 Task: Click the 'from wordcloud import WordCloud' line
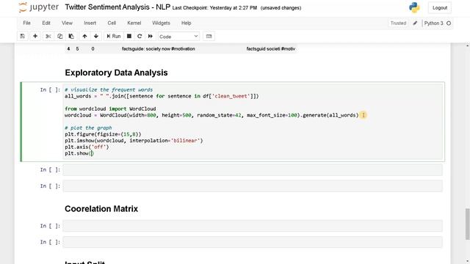pos(110,109)
